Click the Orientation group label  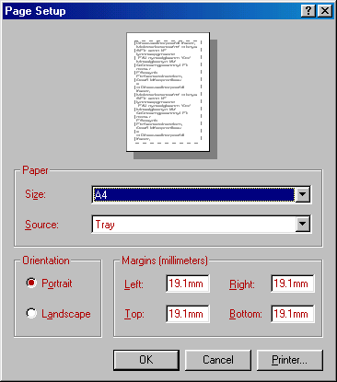click(46, 260)
